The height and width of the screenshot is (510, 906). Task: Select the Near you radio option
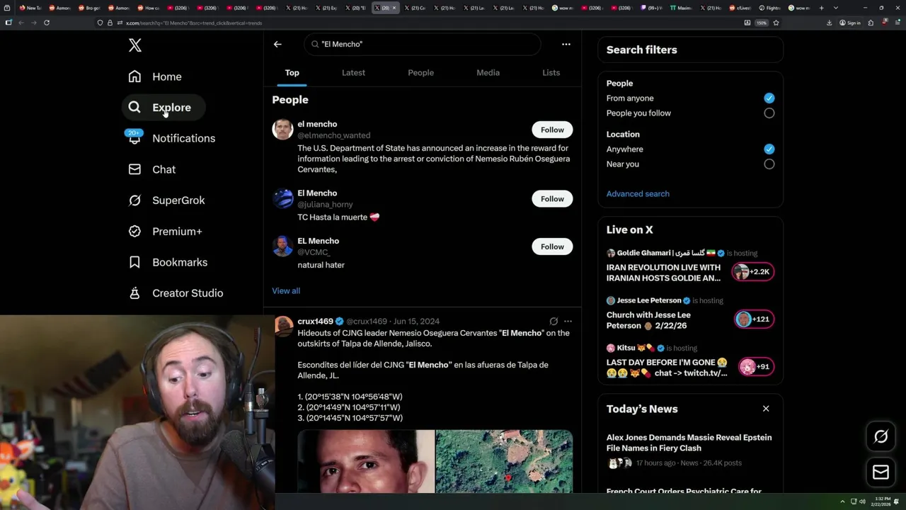click(x=769, y=164)
